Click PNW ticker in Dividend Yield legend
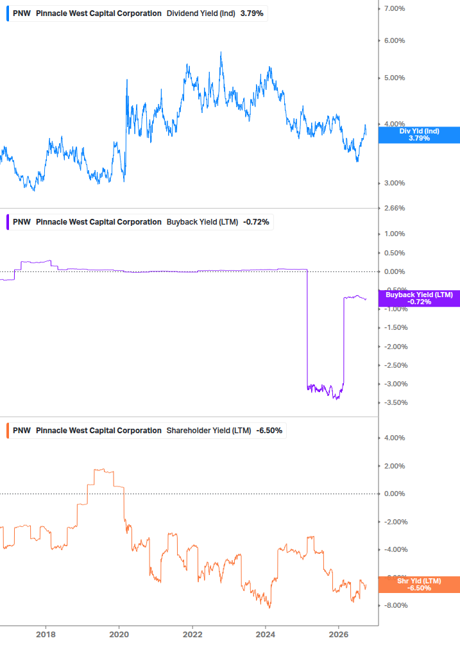This screenshot has height=645, width=460. pyautogui.click(x=22, y=13)
